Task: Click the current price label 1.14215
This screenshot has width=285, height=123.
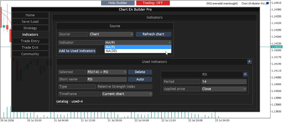Action: 276,47
